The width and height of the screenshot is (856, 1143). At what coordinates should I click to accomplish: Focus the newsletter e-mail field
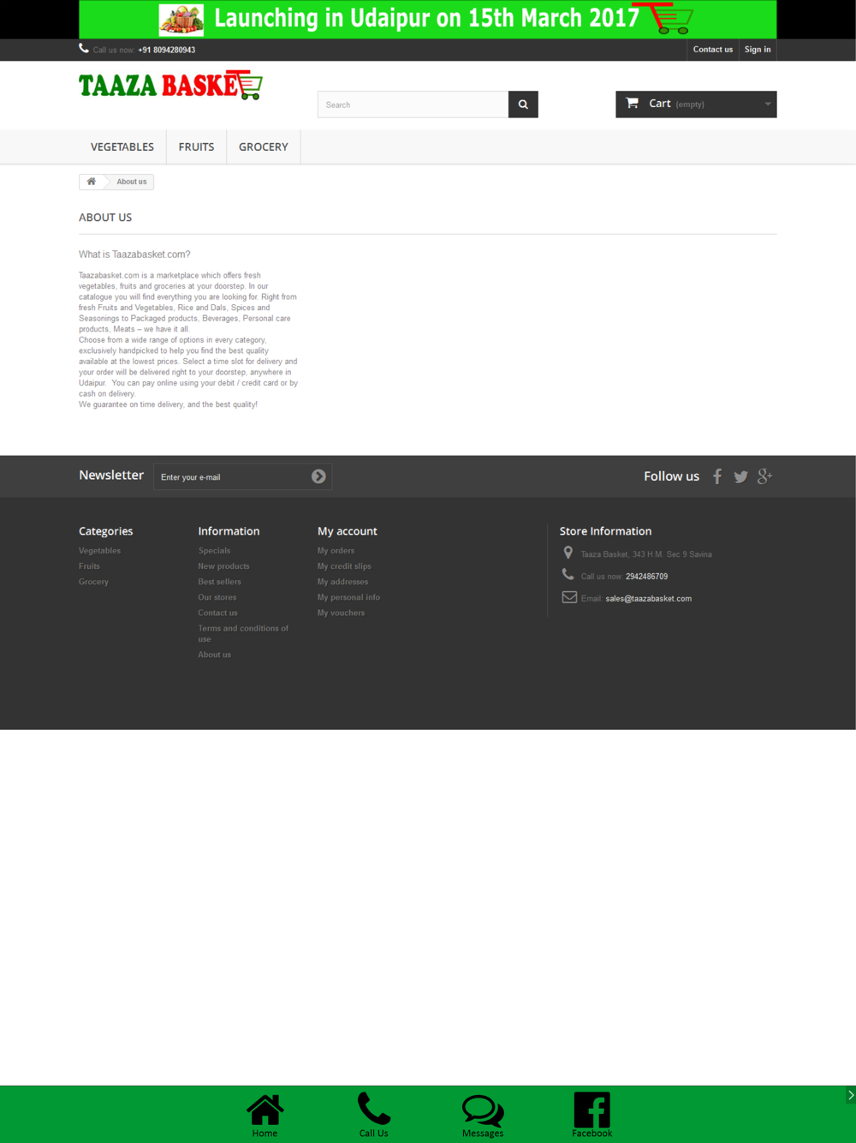pos(232,476)
